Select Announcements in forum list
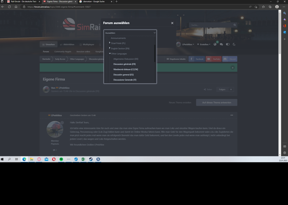 (x=118, y=38)
